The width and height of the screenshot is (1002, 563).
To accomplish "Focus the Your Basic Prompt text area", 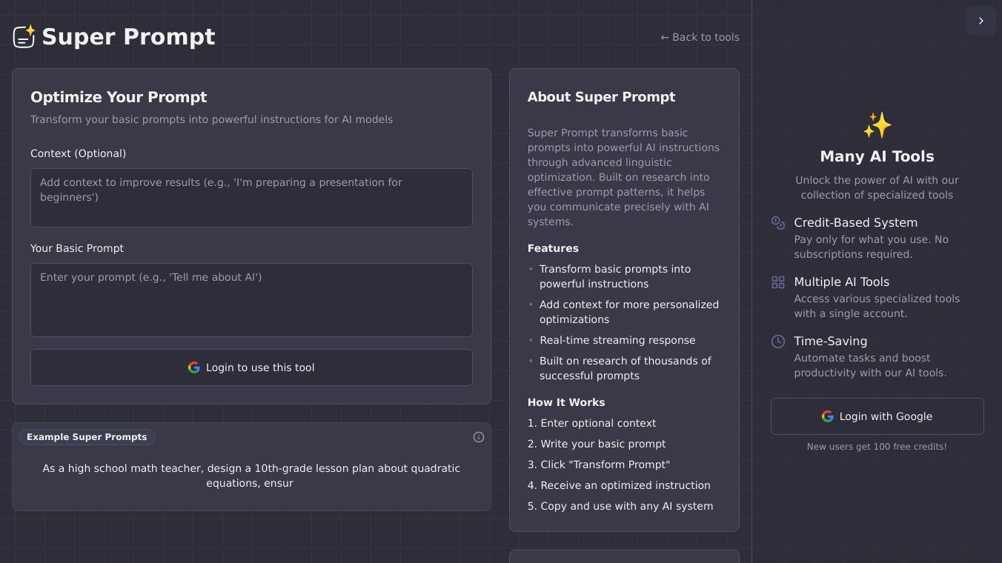I will coord(251,300).
